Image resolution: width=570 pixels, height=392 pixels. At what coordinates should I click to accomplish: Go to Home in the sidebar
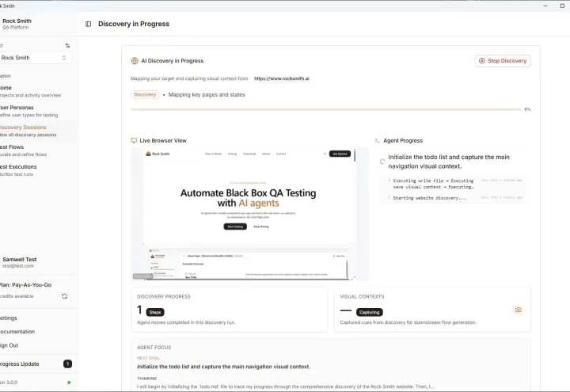[31, 91]
